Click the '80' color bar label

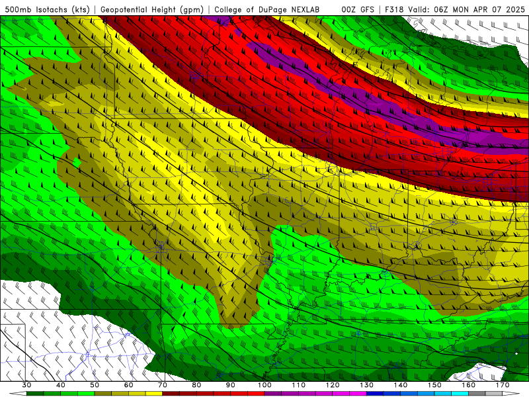[x=196, y=385]
